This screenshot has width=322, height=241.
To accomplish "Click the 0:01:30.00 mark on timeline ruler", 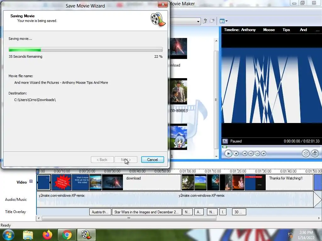I will pos(263,171).
